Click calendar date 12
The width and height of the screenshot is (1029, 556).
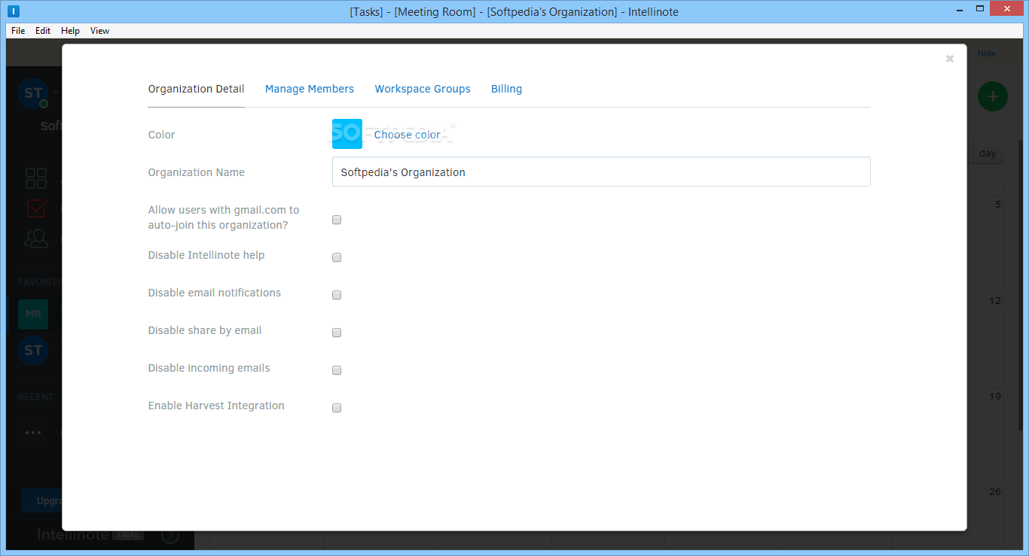(x=995, y=301)
